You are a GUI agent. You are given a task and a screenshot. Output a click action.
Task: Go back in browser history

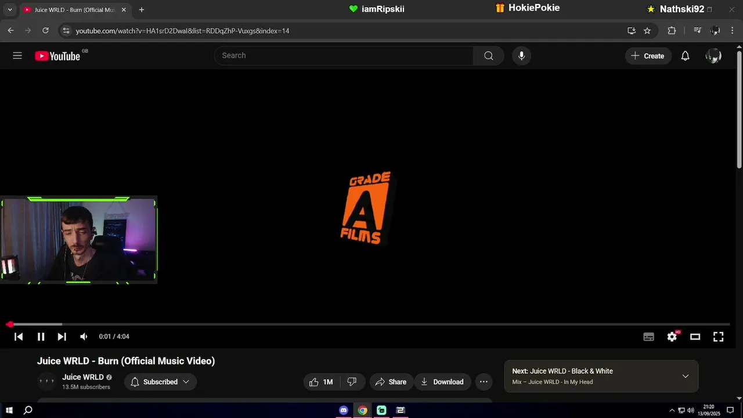[x=10, y=31]
